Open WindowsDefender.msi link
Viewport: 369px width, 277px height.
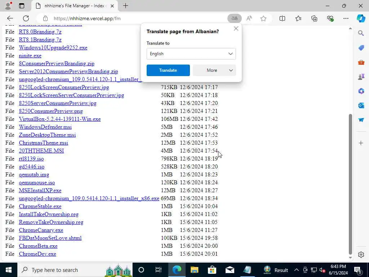pyautogui.click(x=45, y=127)
